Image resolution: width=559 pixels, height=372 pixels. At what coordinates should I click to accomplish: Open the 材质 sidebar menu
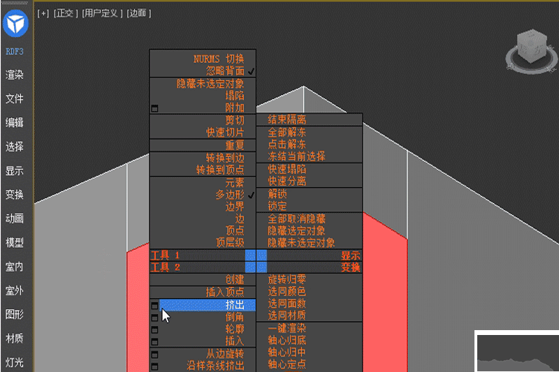15,338
